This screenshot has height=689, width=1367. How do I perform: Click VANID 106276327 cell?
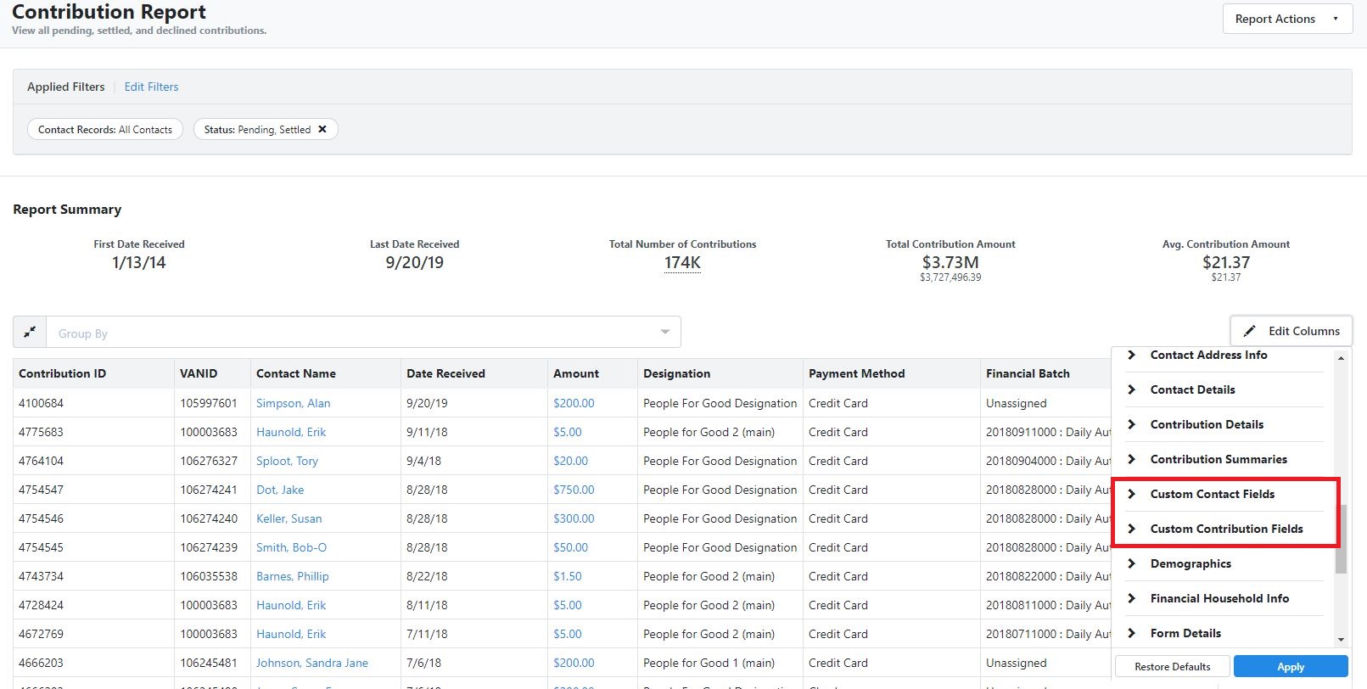pos(212,461)
